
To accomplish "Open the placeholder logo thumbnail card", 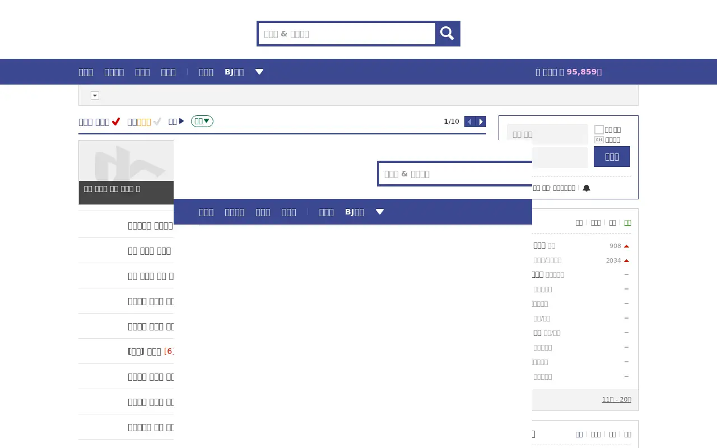I will pos(126,172).
